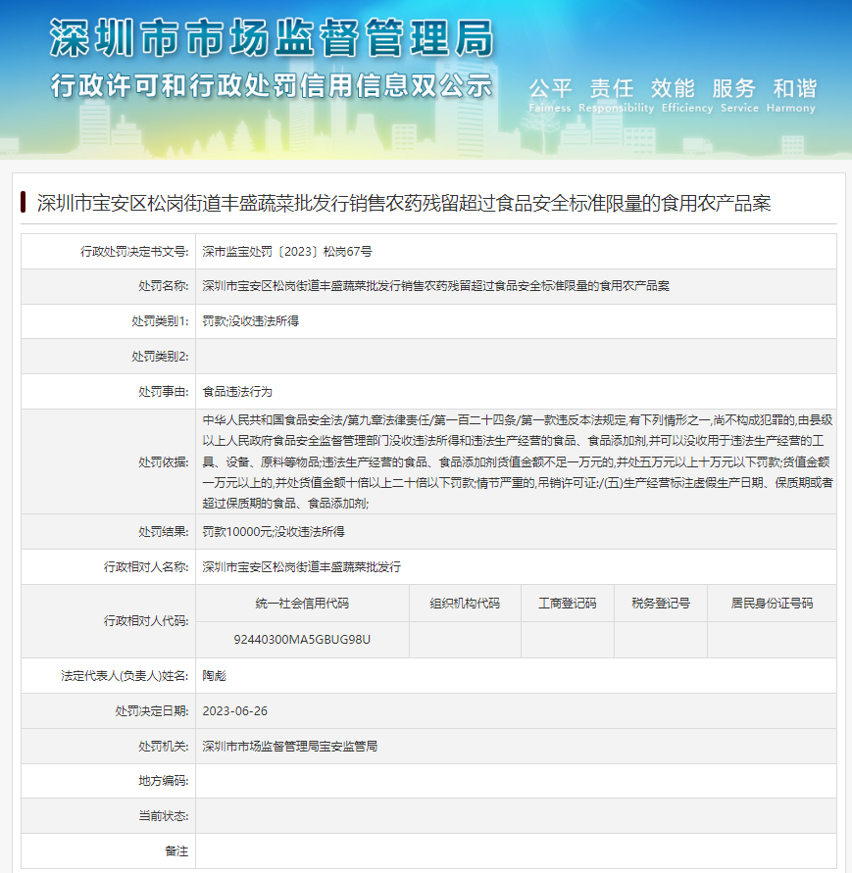Click the 处罚依据 legal basis paragraph

(x=518, y=461)
